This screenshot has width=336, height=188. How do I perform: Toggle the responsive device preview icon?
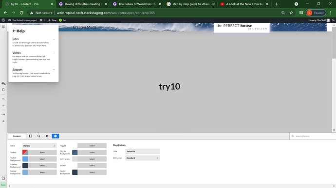tap(3, 90)
